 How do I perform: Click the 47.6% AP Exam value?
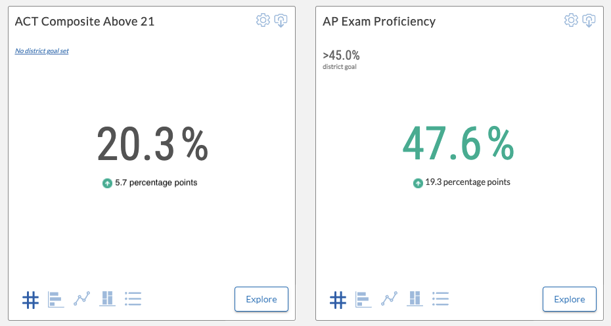coord(459,144)
